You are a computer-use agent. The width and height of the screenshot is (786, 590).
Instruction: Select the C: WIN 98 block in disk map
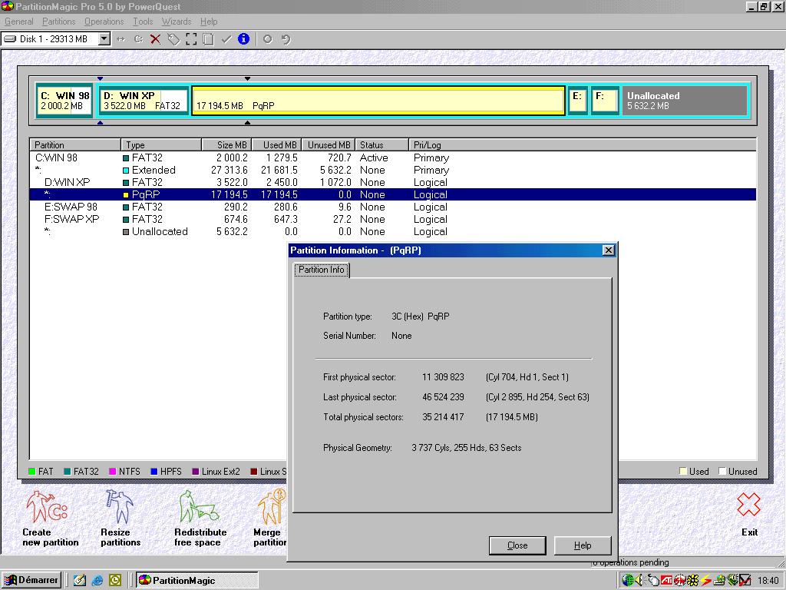(x=64, y=101)
